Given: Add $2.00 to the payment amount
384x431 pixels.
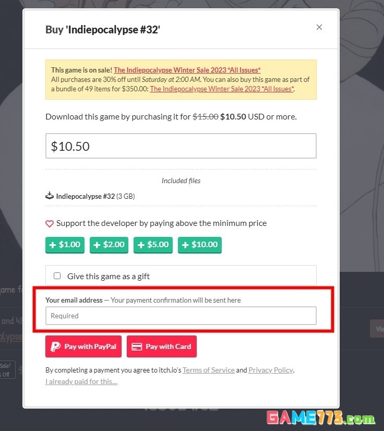Looking at the screenshot, I should [x=109, y=245].
